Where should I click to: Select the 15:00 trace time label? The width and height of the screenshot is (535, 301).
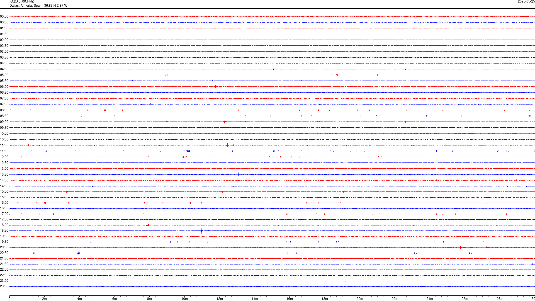click(x=4, y=191)
